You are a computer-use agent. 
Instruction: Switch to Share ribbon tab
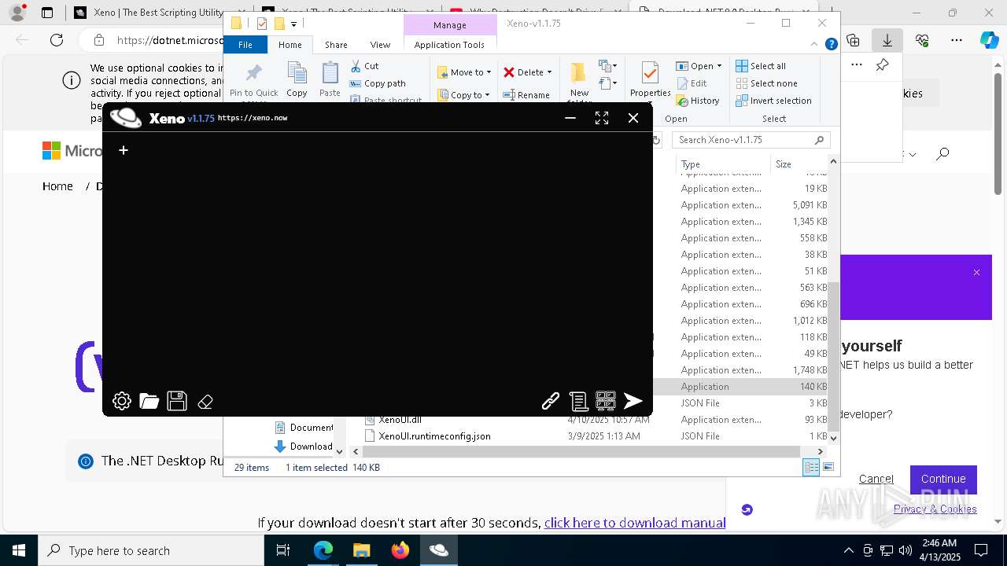click(x=336, y=45)
